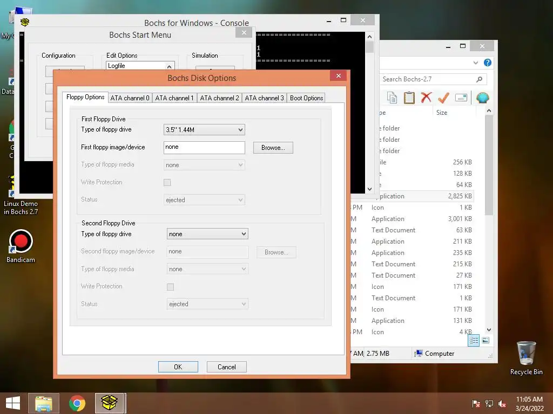Open File Explorer from the taskbar
The width and height of the screenshot is (553, 414).
point(43,403)
